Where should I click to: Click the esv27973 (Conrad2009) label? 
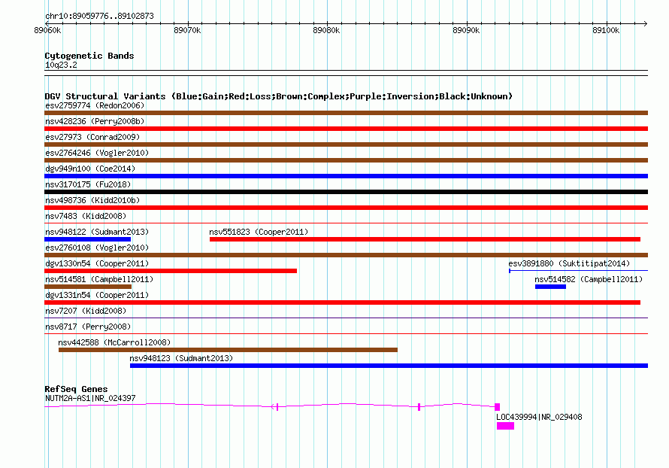point(92,137)
